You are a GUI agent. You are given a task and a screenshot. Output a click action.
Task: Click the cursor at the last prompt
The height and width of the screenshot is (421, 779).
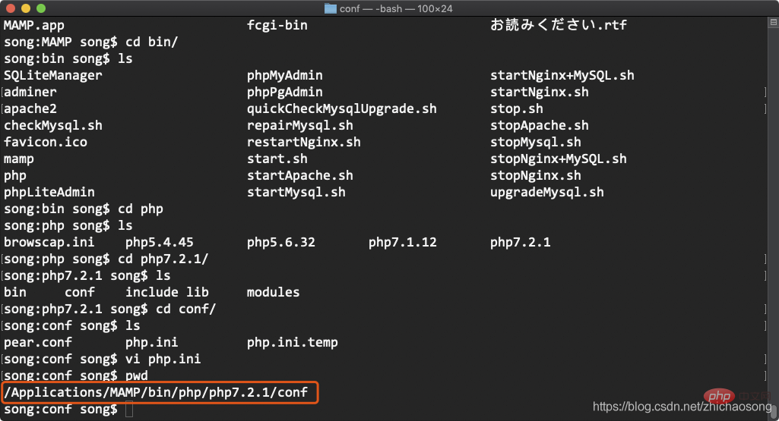coord(129,410)
